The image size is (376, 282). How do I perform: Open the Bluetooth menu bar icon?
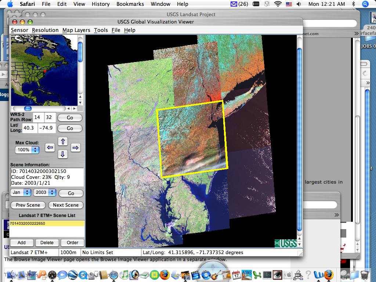click(353, 4)
